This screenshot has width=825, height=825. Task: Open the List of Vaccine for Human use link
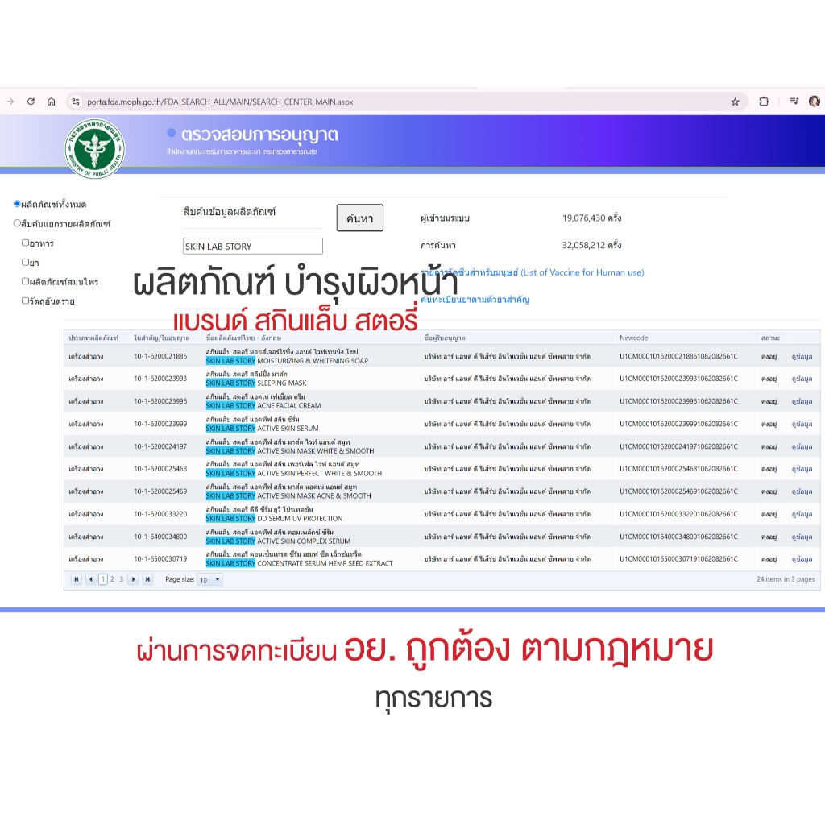[532, 272]
